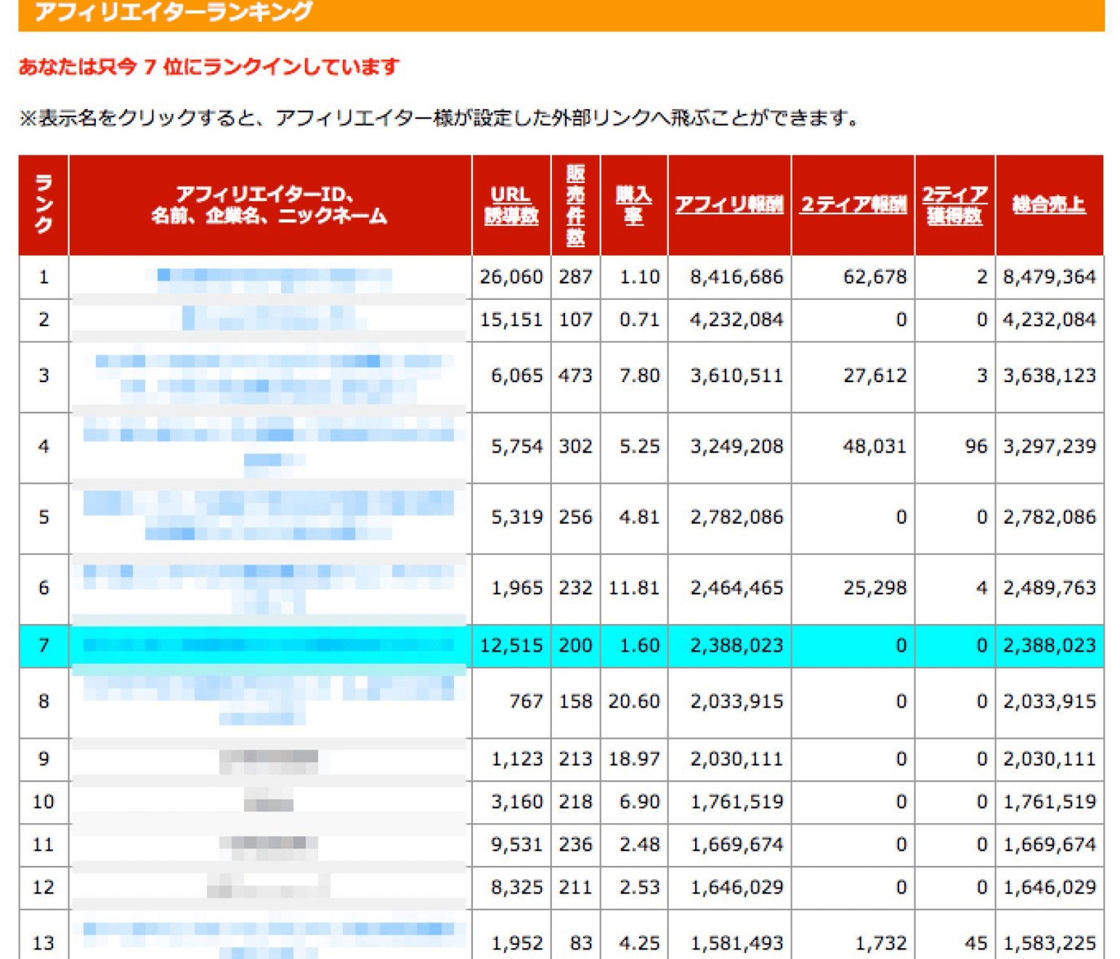The height and width of the screenshot is (959, 1120).
Task: Select URL count 3,160 cell
Action: [511, 801]
